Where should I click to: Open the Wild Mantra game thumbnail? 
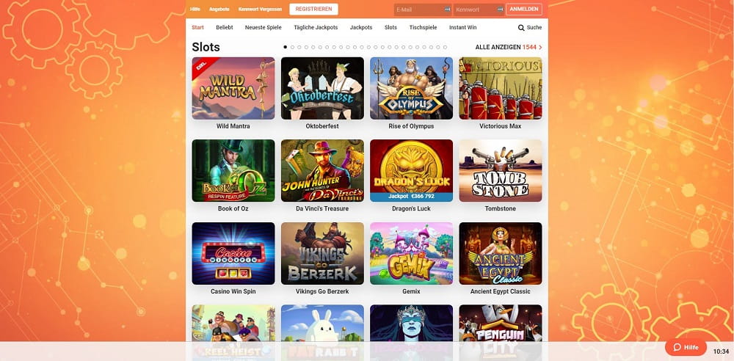pyautogui.click(x=233, y=89)
